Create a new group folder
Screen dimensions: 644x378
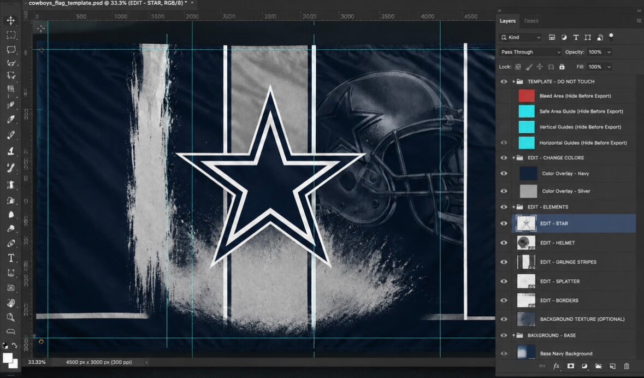tap(599, 366)
